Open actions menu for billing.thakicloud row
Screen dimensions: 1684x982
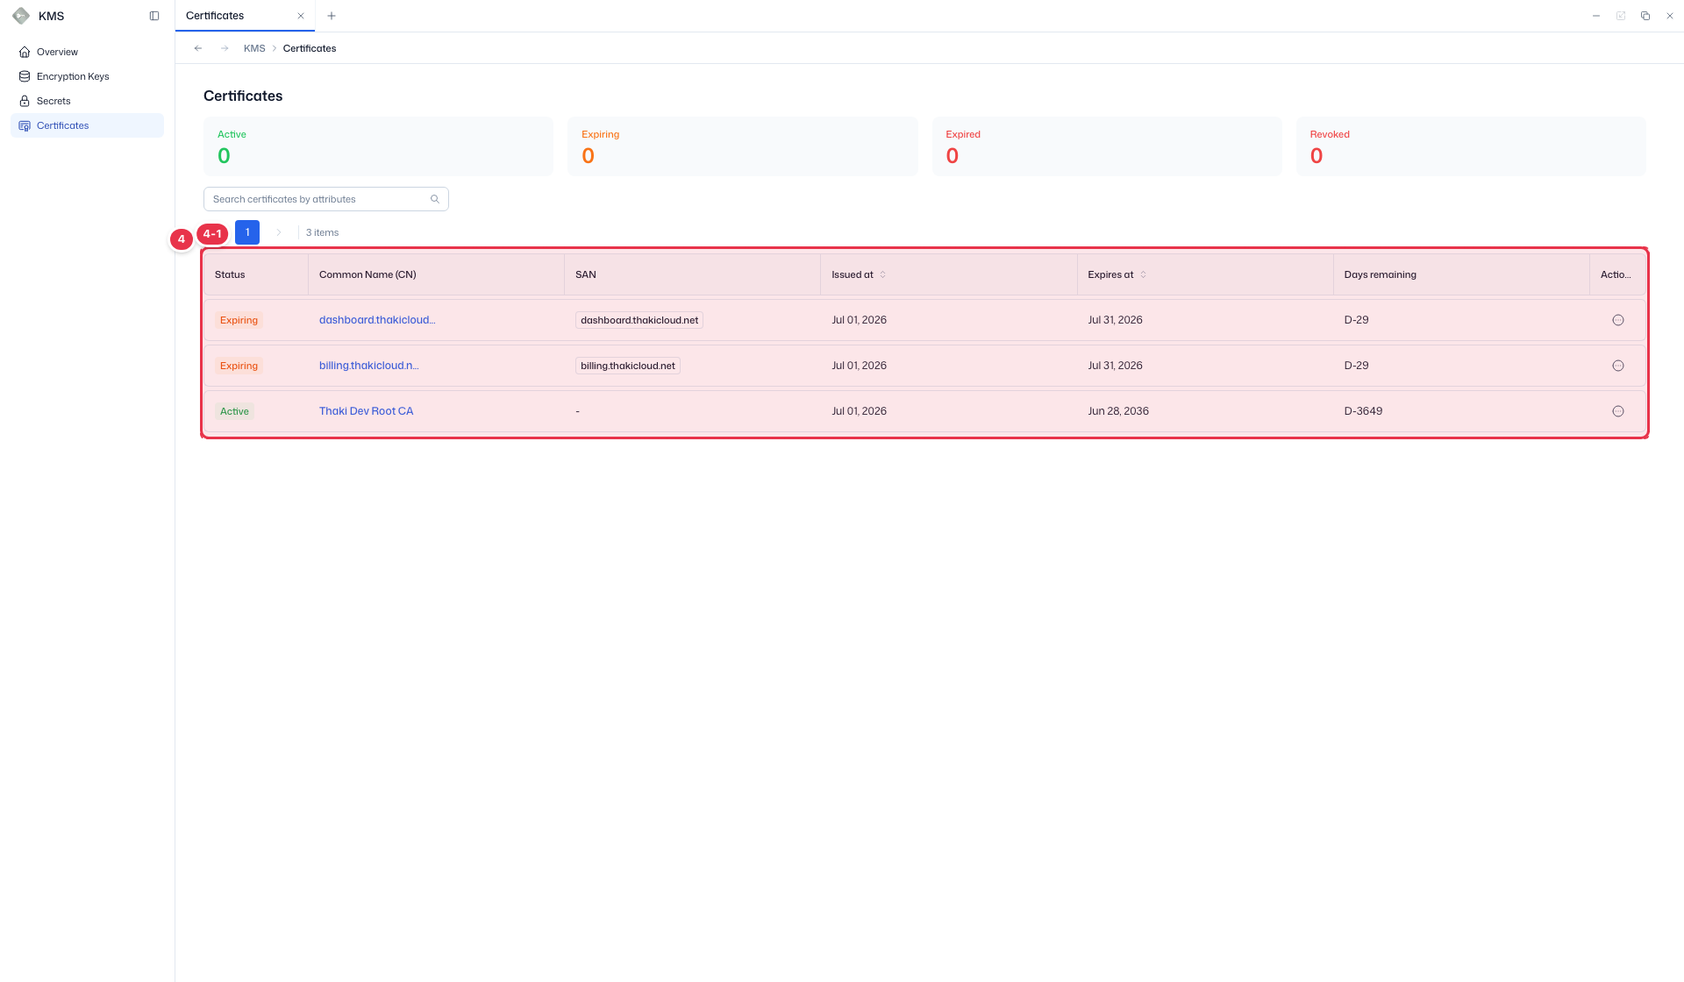pos(1618,366)
